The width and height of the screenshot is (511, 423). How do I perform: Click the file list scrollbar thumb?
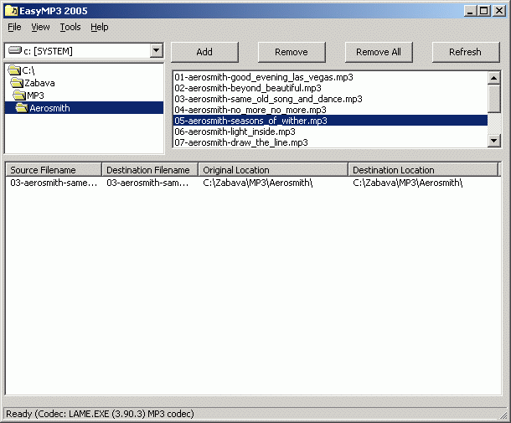(x=493, y=99)
